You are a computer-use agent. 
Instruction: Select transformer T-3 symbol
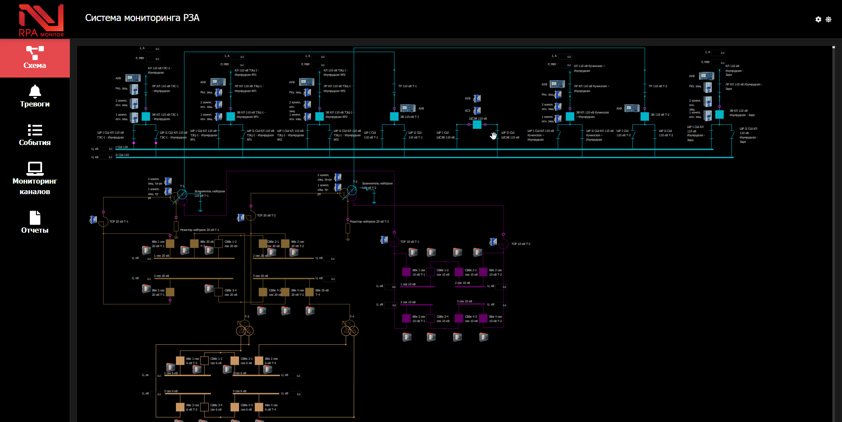coord(245,330)
